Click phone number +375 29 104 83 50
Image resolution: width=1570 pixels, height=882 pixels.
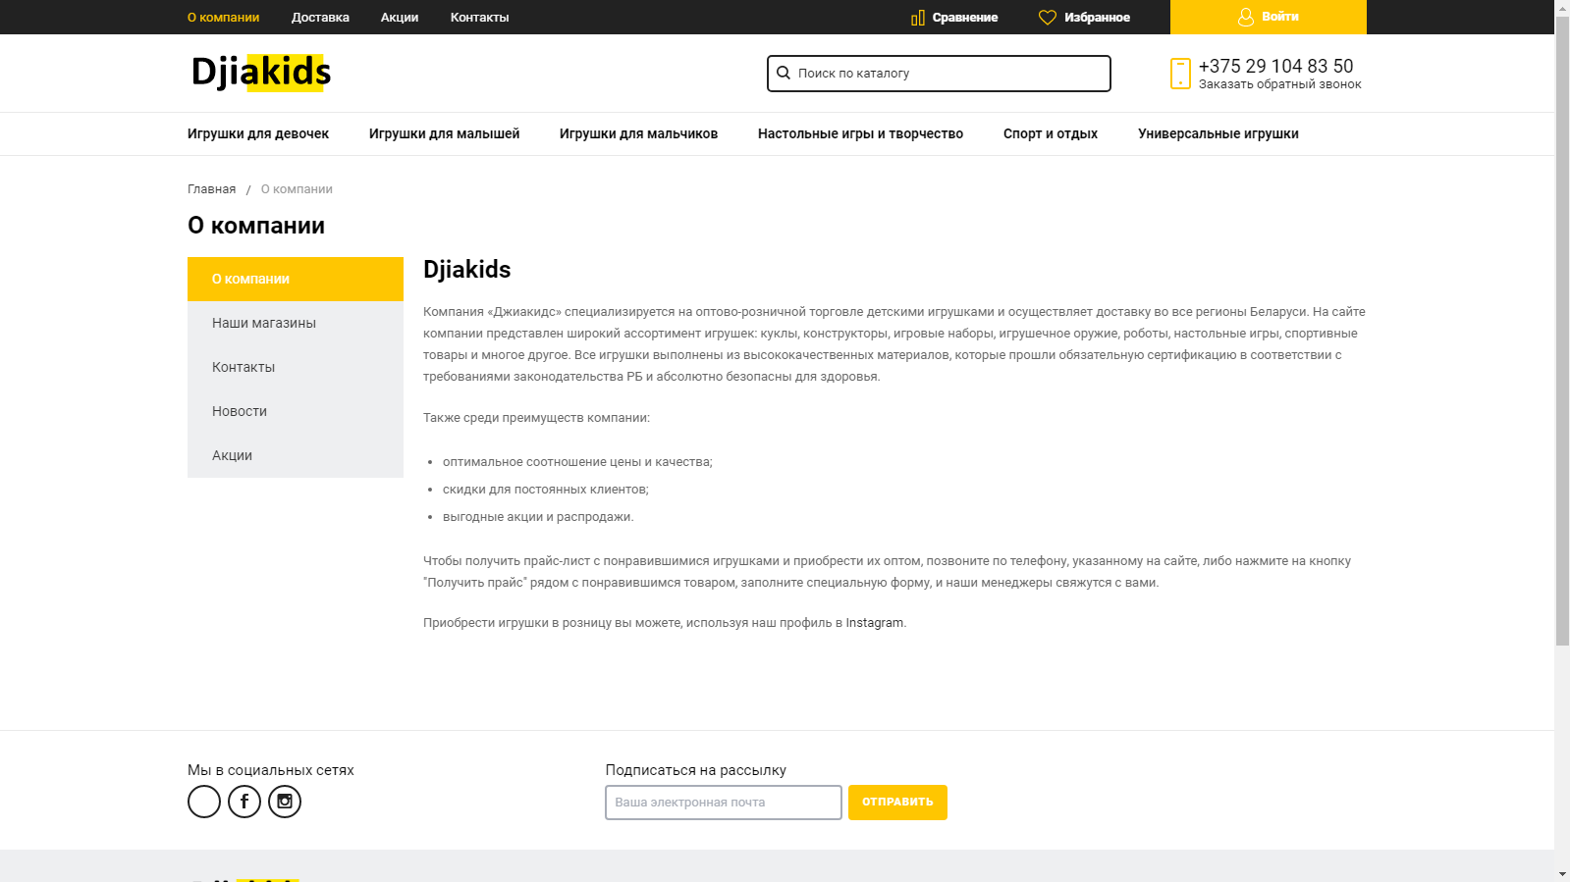[x=1275, y=66]
